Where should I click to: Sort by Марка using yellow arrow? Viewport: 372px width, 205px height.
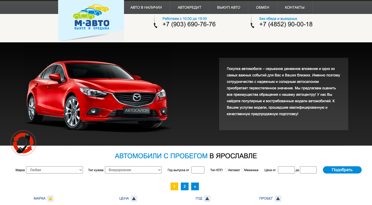[x=50, y=199]
